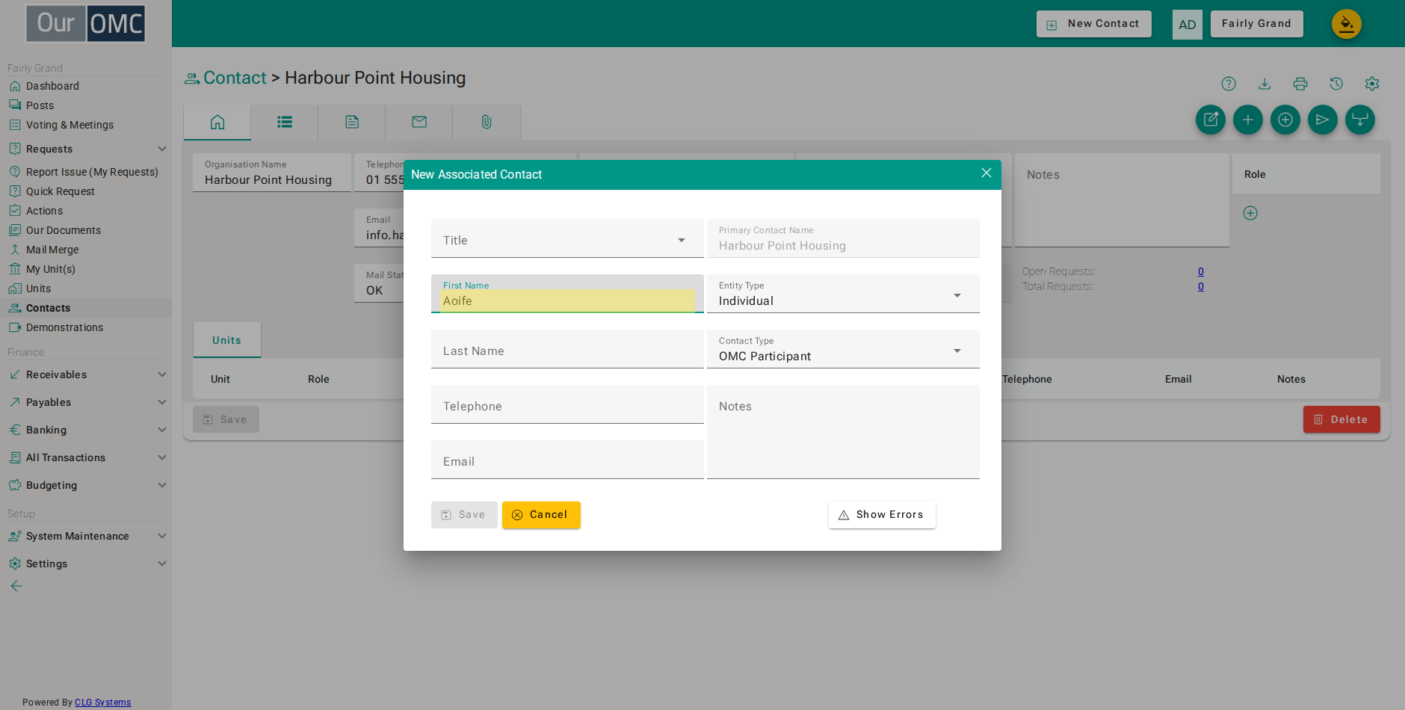Image resolution: width=1405 pixels, height=710 pixels.
Task: Open the home tab icon
Action: pos(217,122)
